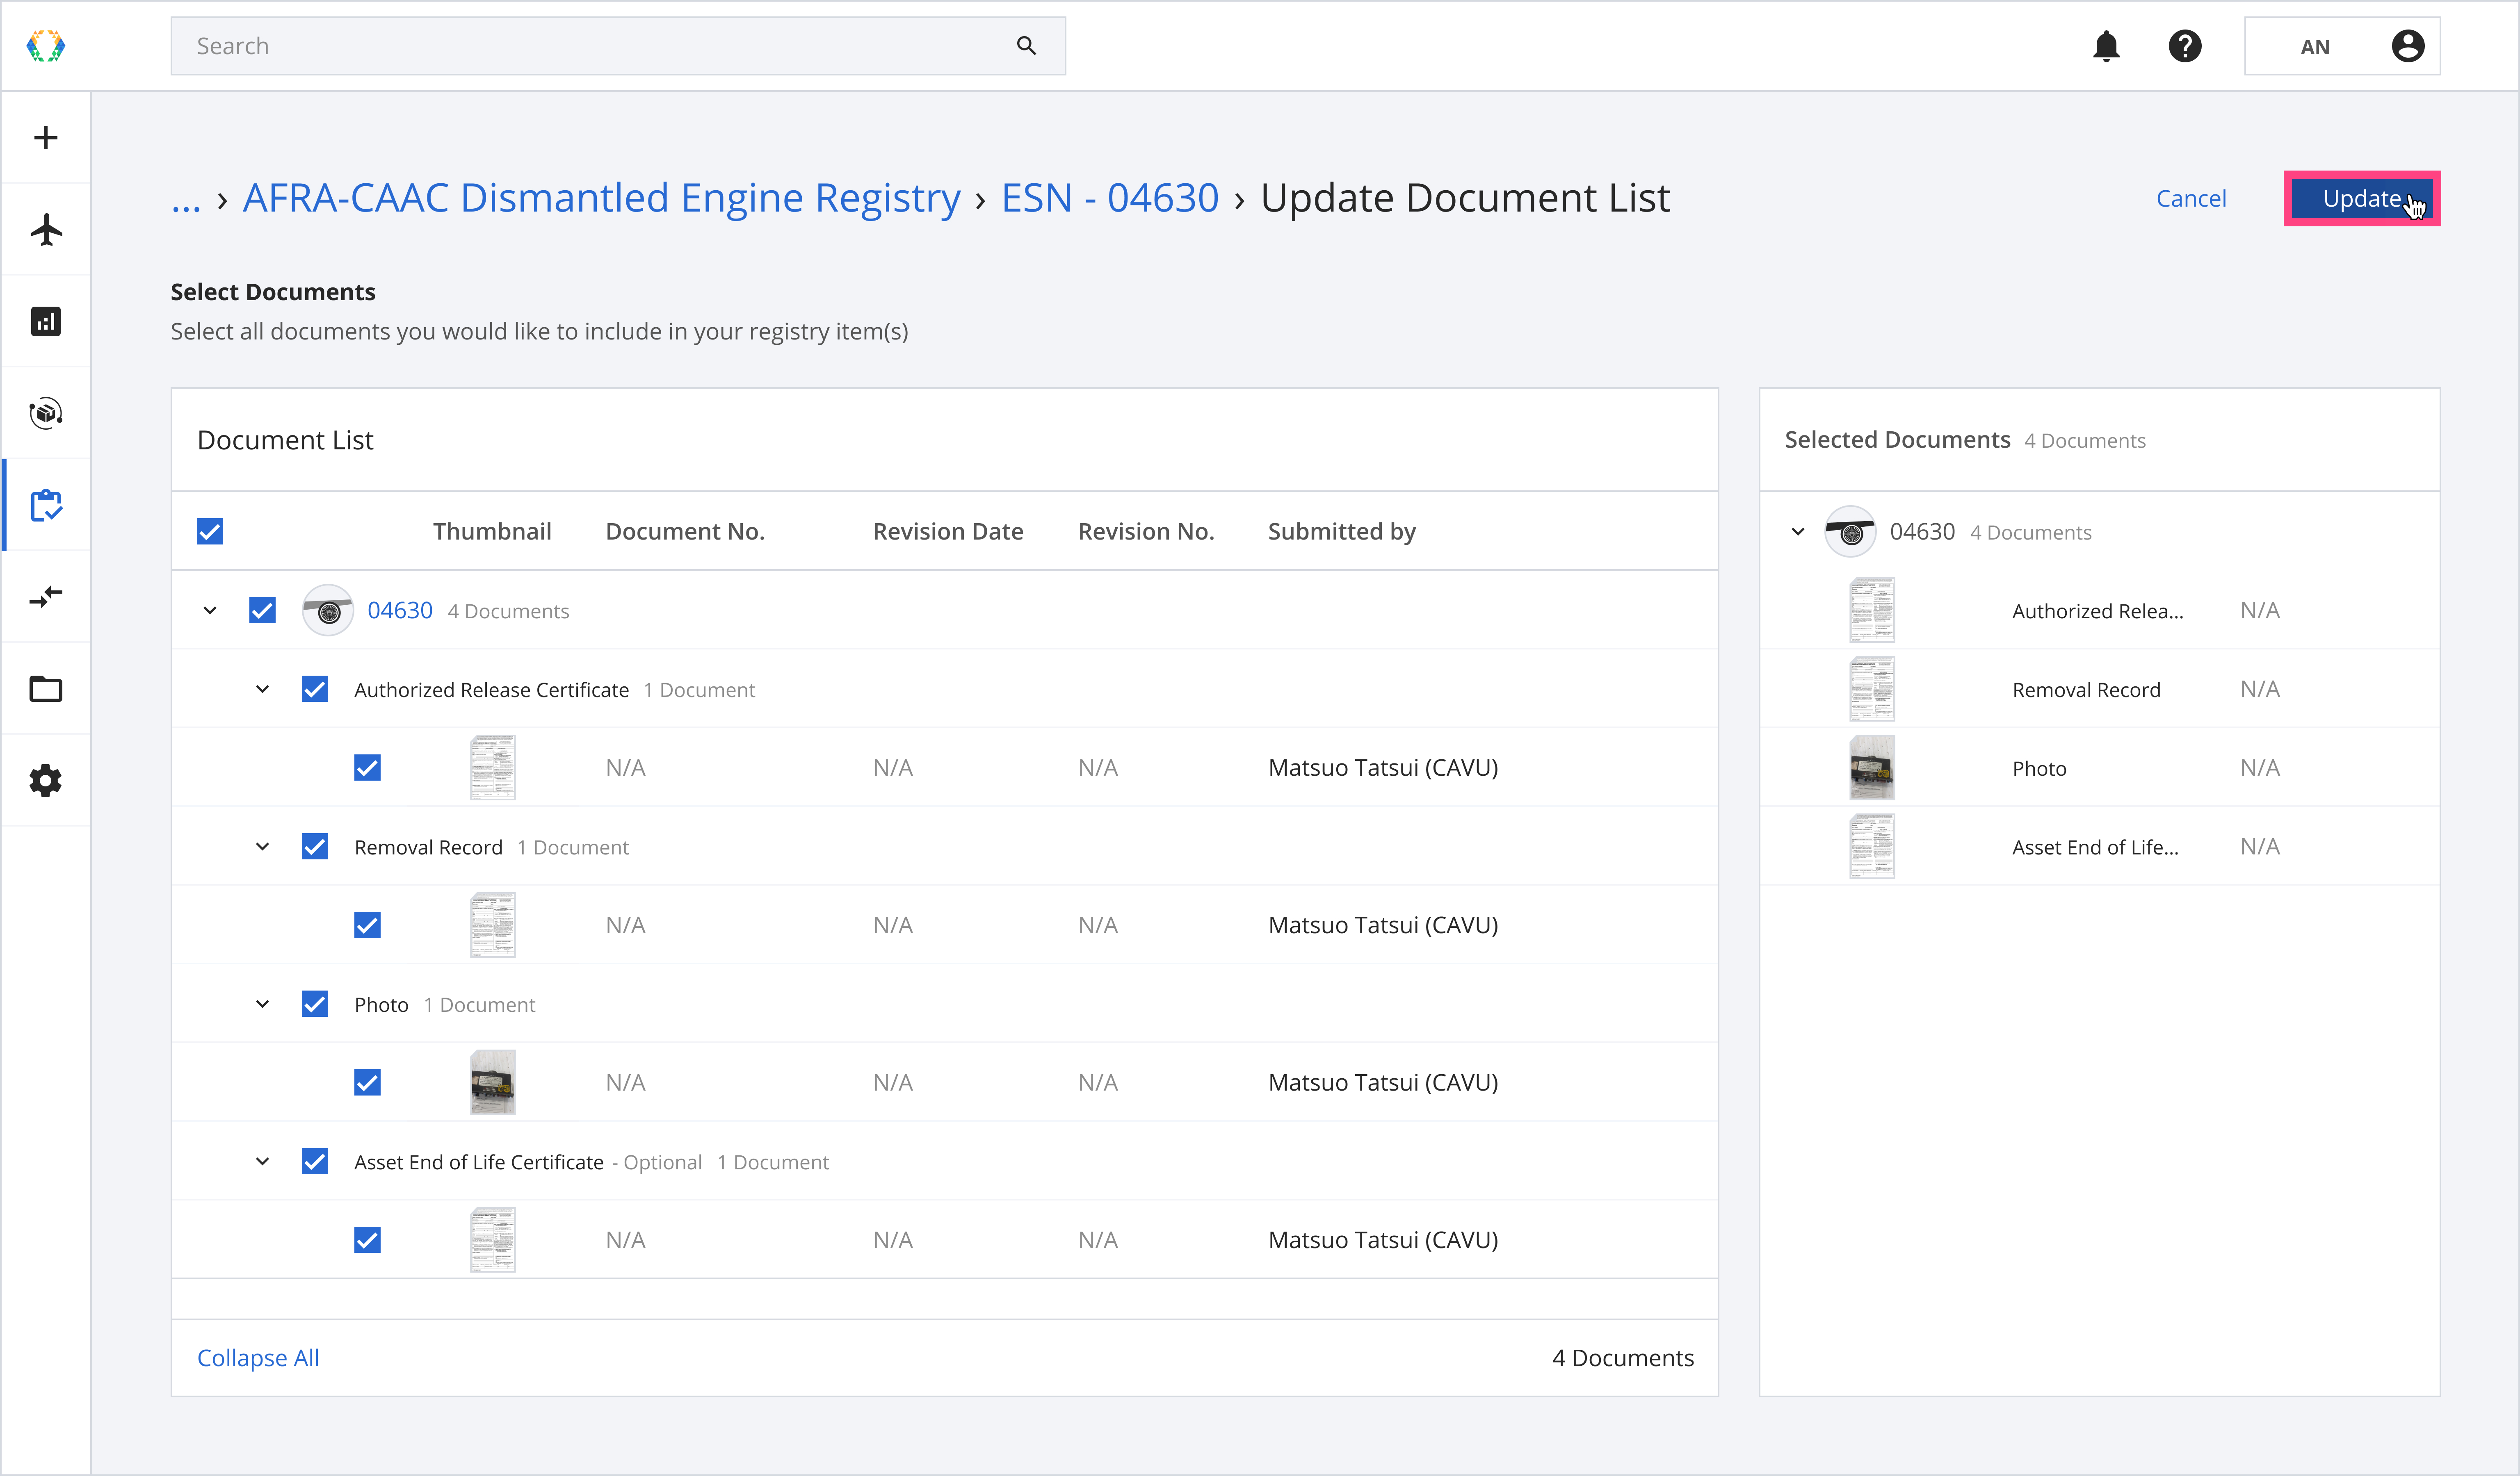This screenshot has width=2520, height=1476.
Task: Collapse the 04630 engine in Document List
Action: point(210,610)
